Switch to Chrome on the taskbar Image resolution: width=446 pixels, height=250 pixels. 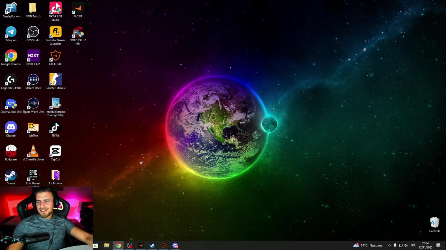pyautogui.click(x=118, y=245)
